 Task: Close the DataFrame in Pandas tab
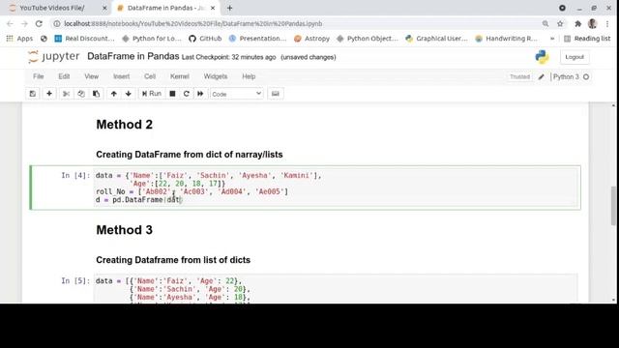(213, 8)
